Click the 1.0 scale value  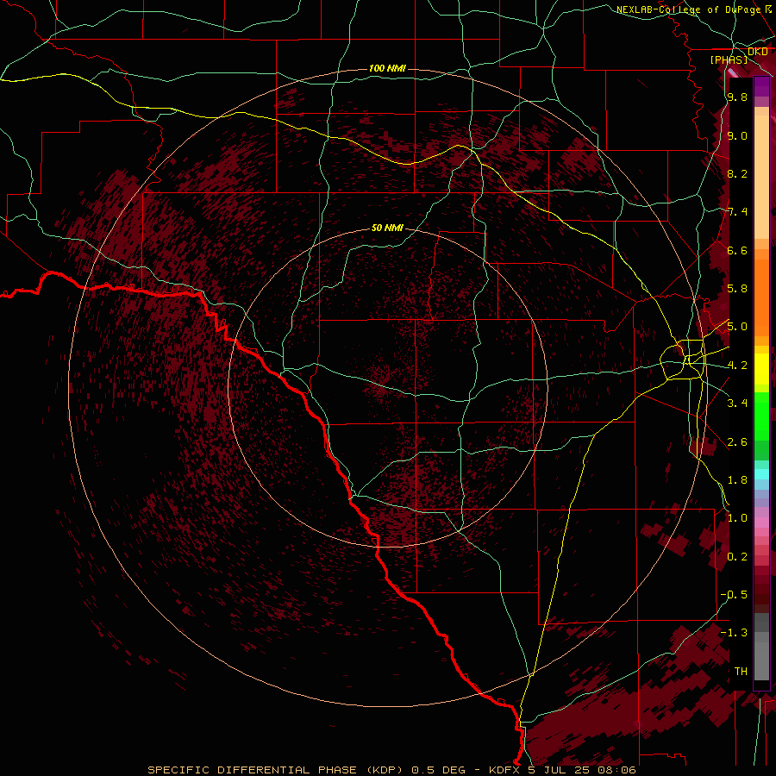coord(737,518)
